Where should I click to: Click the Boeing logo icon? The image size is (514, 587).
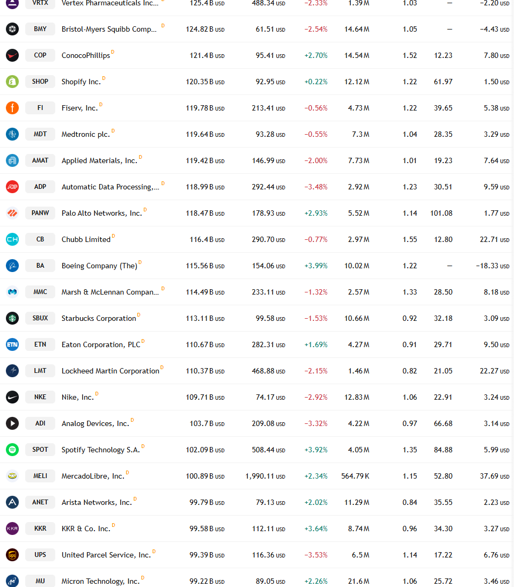pos(12,266)
